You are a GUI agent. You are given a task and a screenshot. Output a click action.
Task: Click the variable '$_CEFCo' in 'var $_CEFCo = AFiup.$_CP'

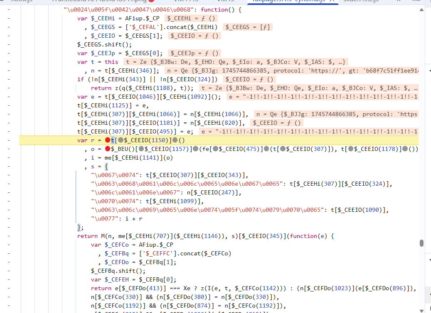(116, 245)
